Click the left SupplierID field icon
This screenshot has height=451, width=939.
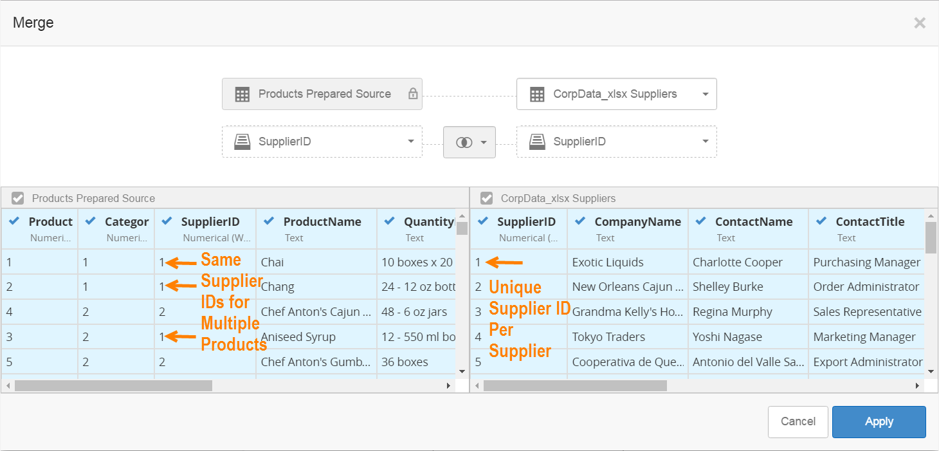click(x=242, y=142)
